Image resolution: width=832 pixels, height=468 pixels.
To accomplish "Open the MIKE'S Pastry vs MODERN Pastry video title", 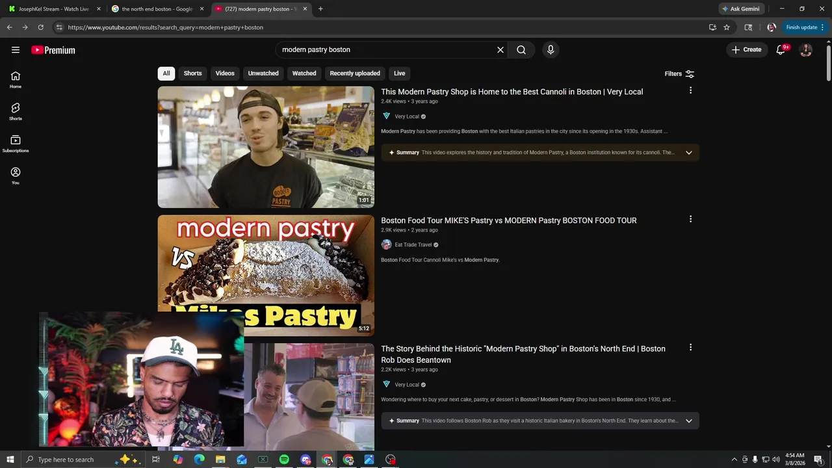I will click(508, 220).
